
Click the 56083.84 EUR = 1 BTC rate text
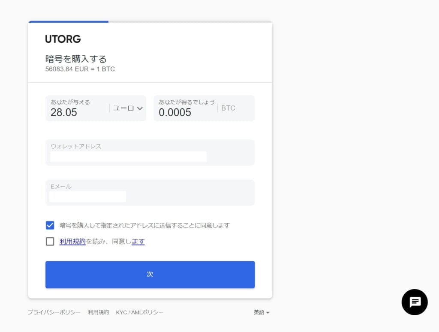point(80,69)
